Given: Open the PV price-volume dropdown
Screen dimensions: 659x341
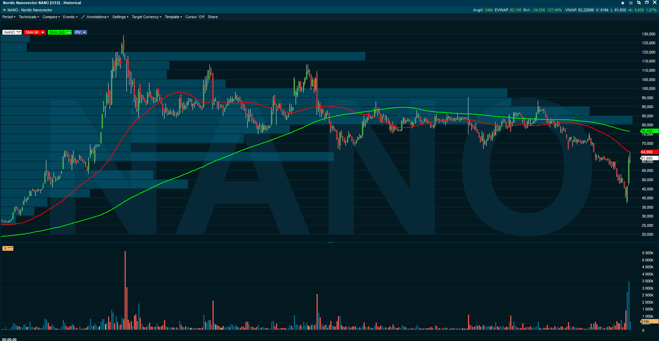Looking at the screenshot, I should [x=80, y=32].
